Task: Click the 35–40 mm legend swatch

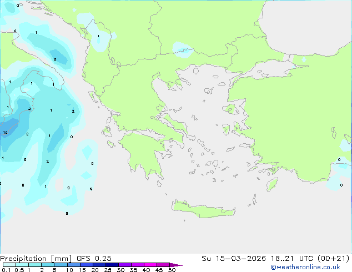Action: click(137, 265)
